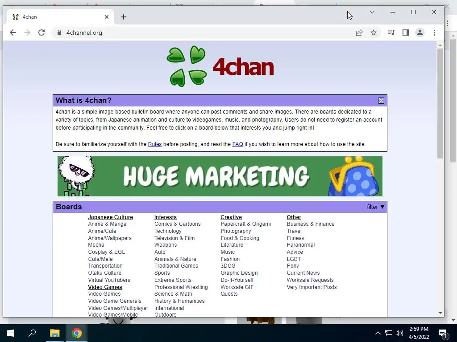
Task: Open the Business & Finance board
Action: click(311, 224)
